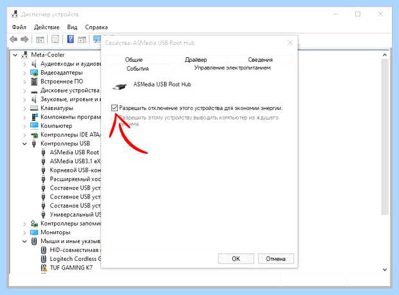Screen dimensions: 399x295
Task: Click the scrollbar up arrow in device tree
Action: [385, 55]
